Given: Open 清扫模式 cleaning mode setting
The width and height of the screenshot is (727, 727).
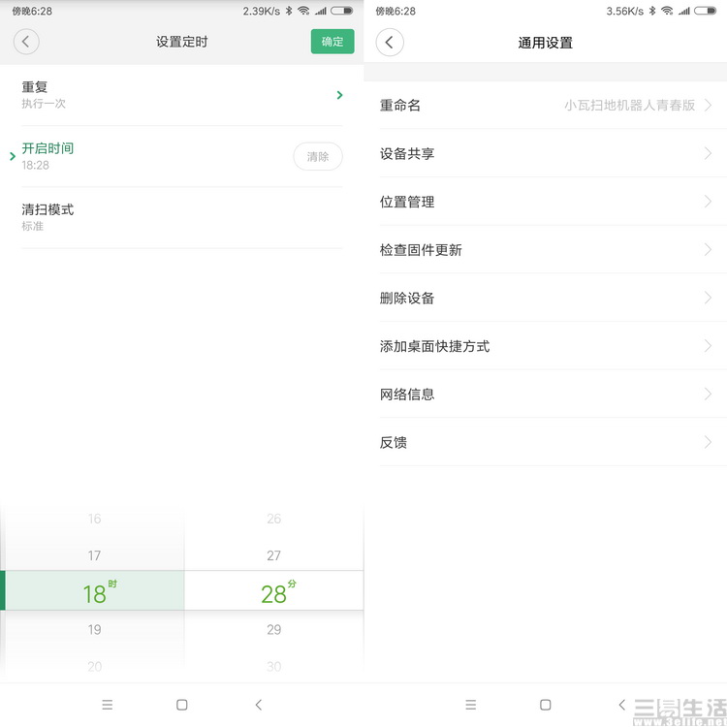Looking at the screenshot, I should [x=145, y=217].
